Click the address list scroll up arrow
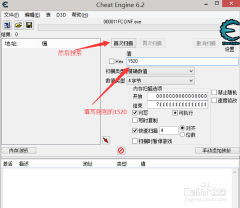The width and height of the screenshot is (240, 208). point(235,172)
